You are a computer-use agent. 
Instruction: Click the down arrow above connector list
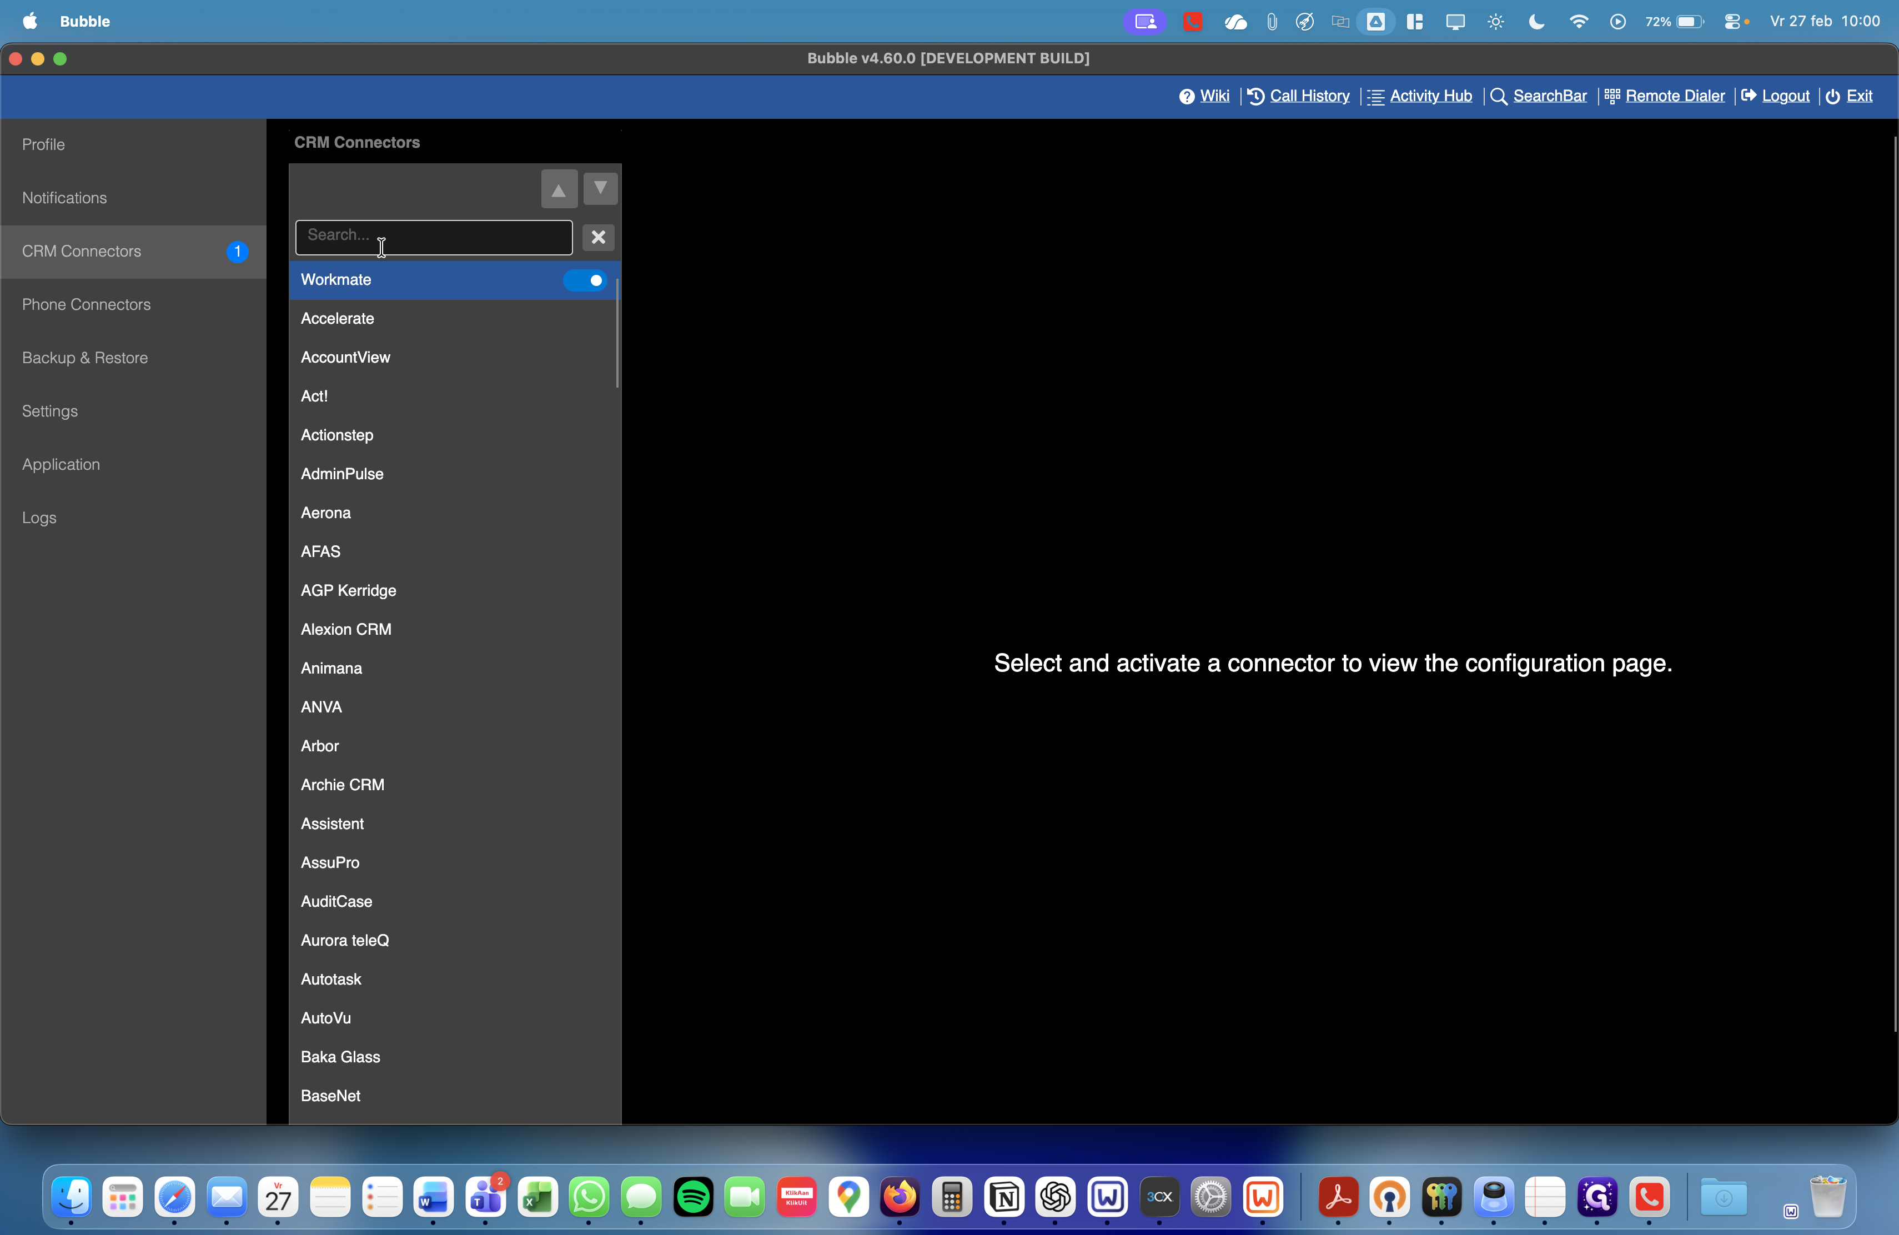coord(600,189)
